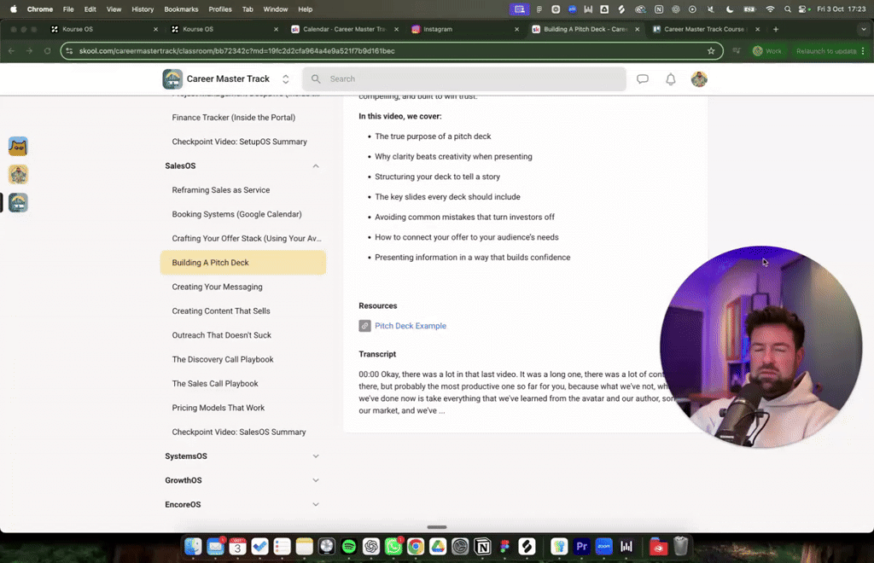Open the Skool chat messages icon
Screen dimensions: 874x563
pos(642,78)
